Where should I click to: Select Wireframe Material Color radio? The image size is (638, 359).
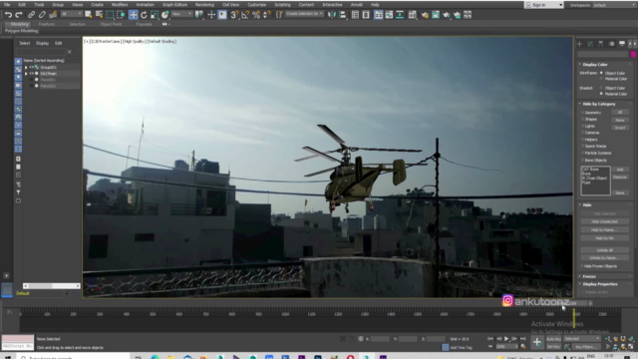[x=601, y=79]
